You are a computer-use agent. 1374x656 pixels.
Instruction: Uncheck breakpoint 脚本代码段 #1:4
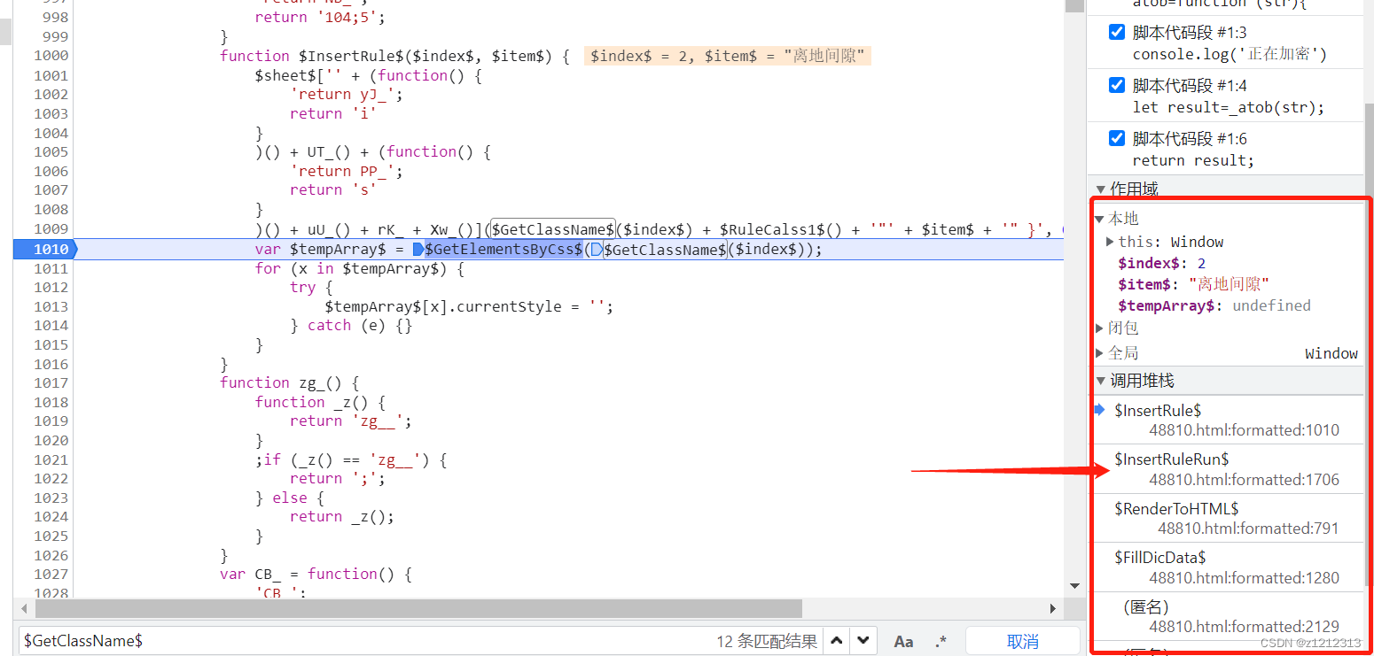1117,86
